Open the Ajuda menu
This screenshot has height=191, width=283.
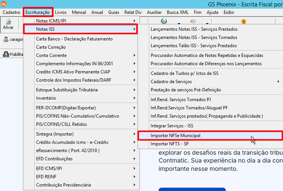212,12
